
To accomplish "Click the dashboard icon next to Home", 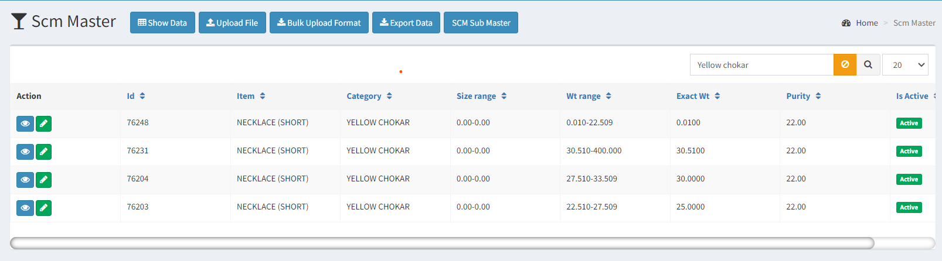I will [x=846, y=23].
